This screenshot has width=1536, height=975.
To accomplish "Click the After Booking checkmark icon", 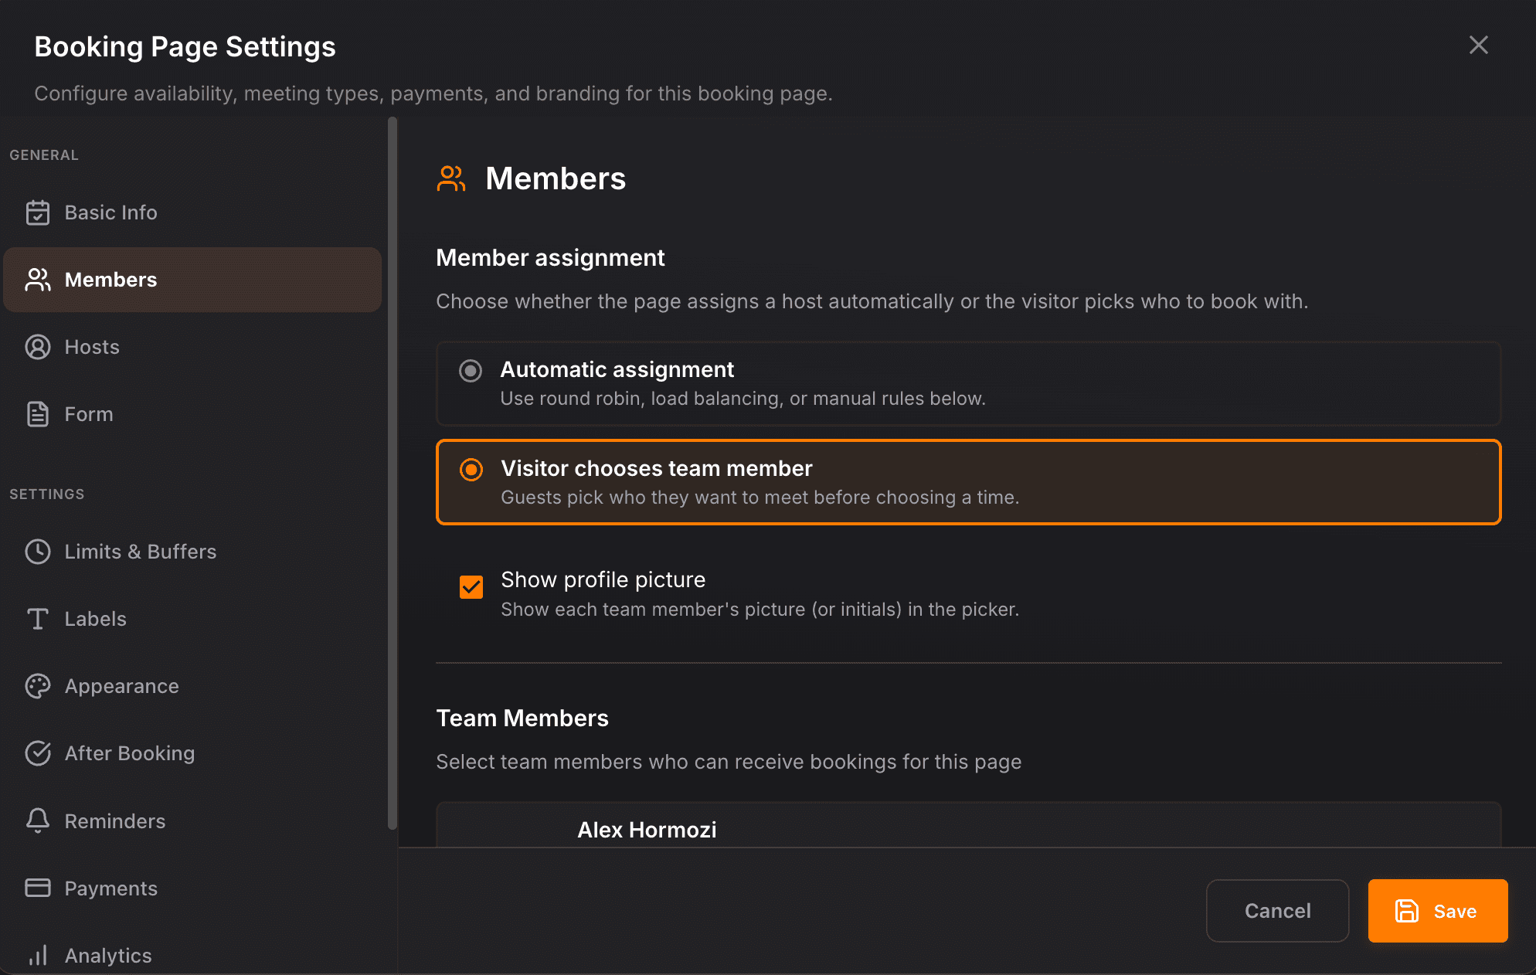I will tap(37, 753).
